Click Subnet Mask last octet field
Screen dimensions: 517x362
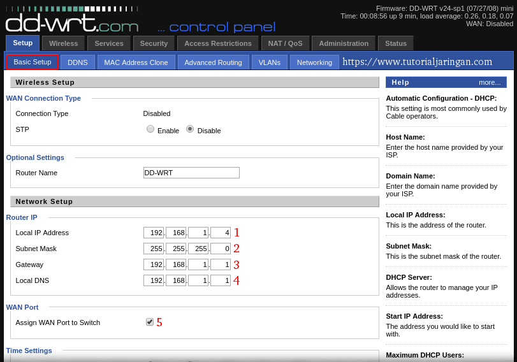pyautogui.click(x=221, y=249)
